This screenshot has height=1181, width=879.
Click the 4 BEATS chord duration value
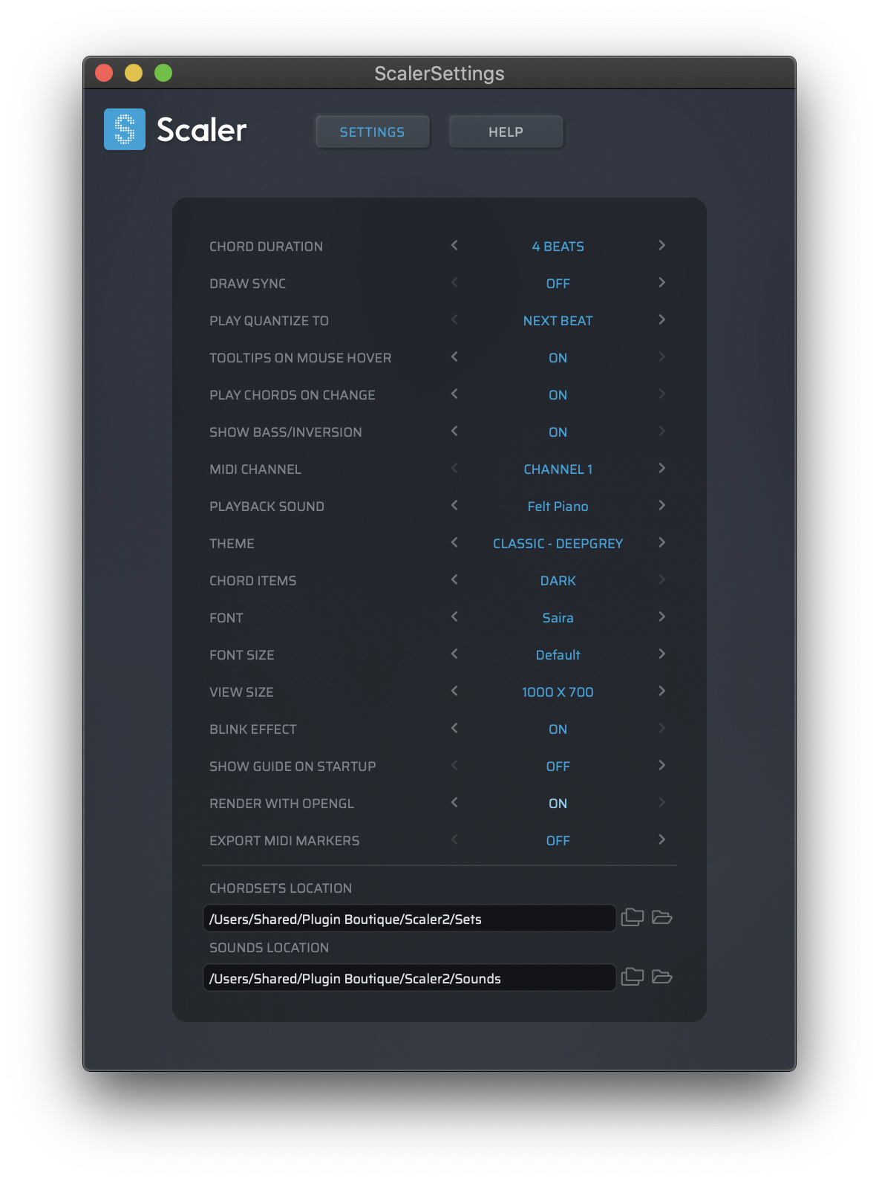coord(558,247)
